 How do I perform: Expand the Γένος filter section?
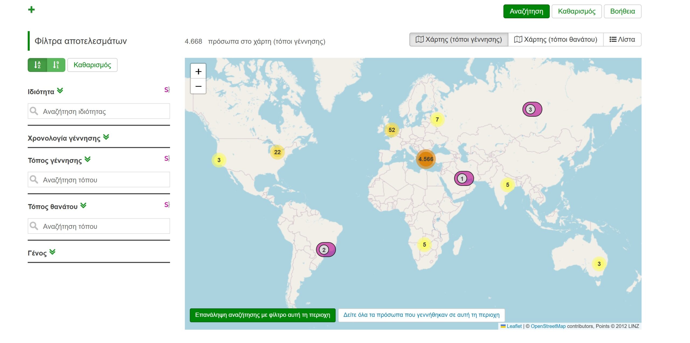point(53,252)
